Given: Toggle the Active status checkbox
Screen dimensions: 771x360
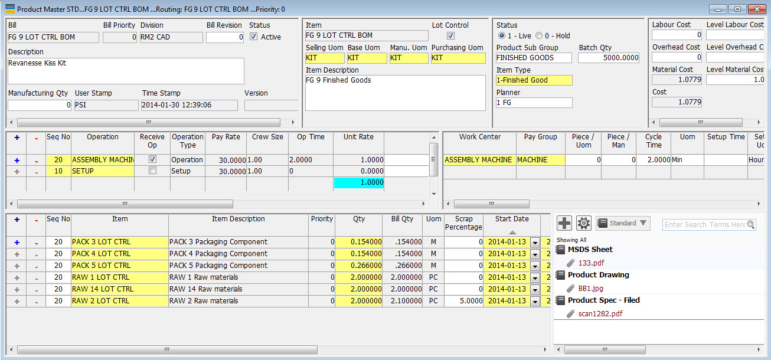Looking at the screenshot, I should [254, 37].
